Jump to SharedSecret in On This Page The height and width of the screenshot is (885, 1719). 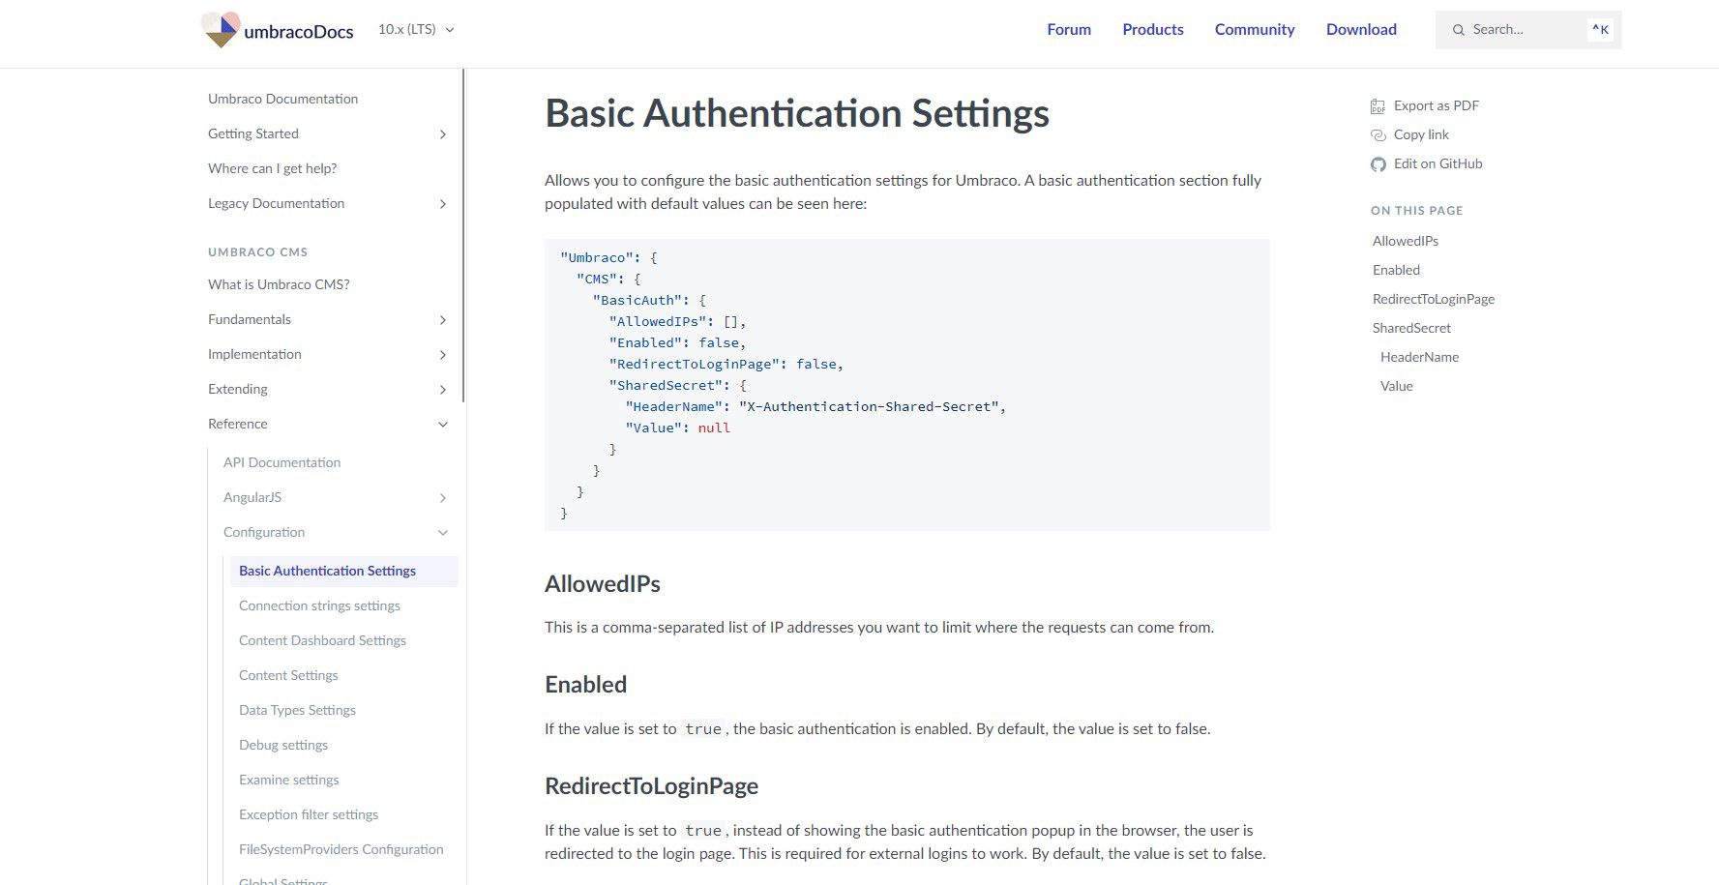point(1411,328)
